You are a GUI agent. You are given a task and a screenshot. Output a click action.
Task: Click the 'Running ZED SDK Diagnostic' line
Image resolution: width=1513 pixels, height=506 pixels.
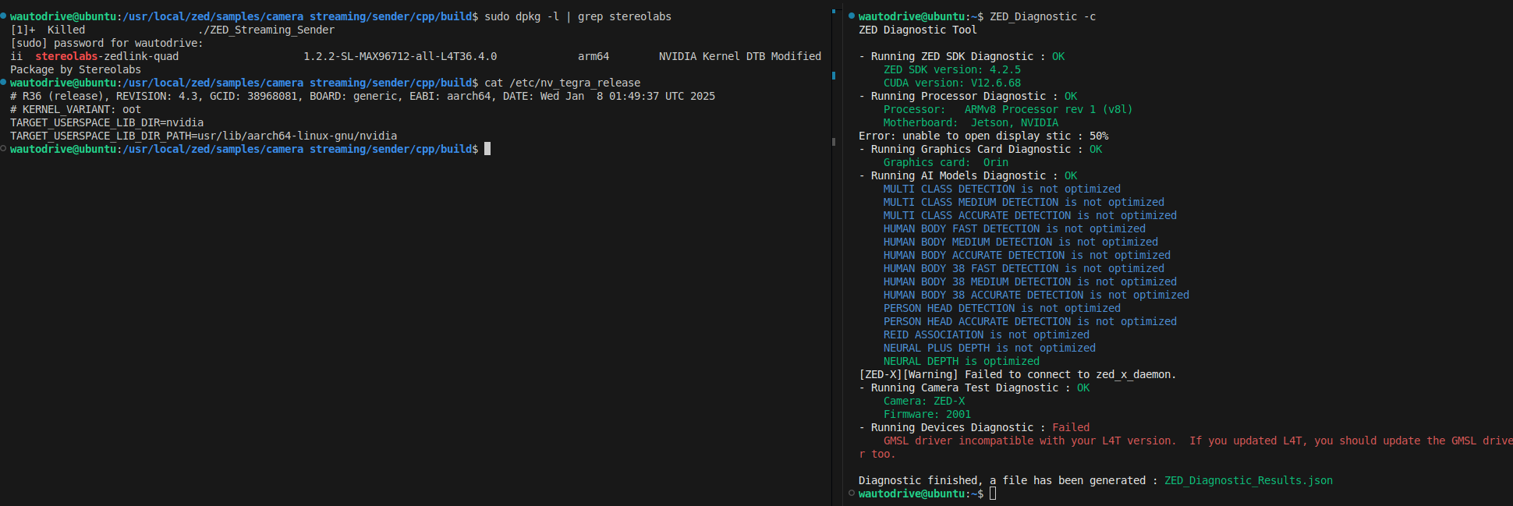(962, 56)
